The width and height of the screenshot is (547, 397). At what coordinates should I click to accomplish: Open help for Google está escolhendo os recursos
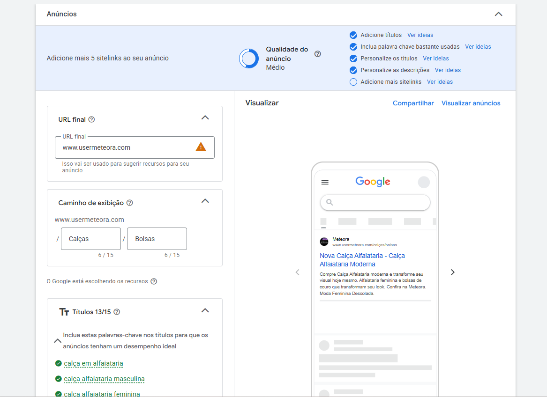click(x=153, y=281)
